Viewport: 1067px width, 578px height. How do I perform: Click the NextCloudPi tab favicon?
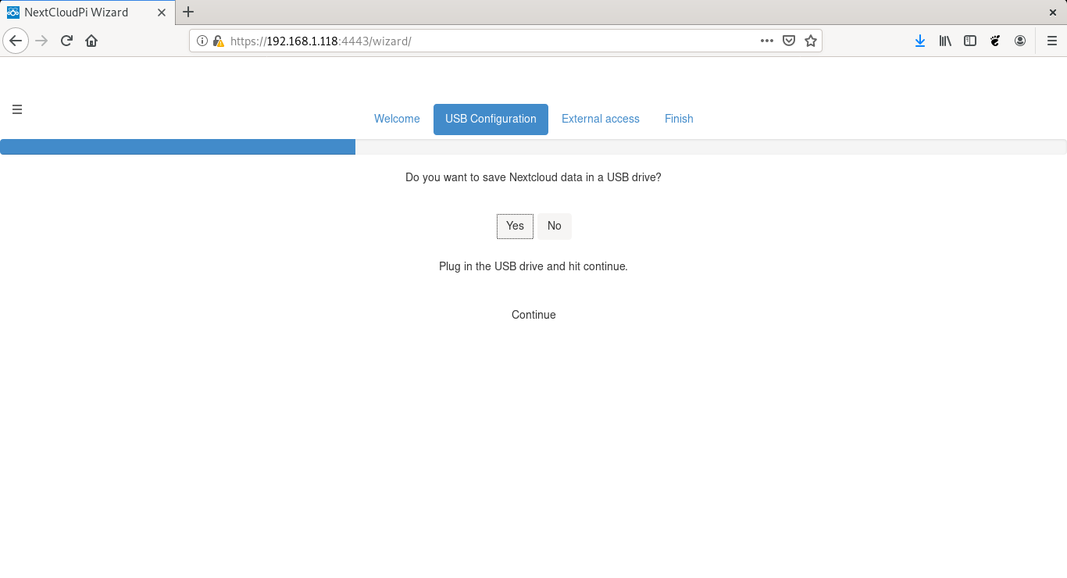(x=13, y=12)
